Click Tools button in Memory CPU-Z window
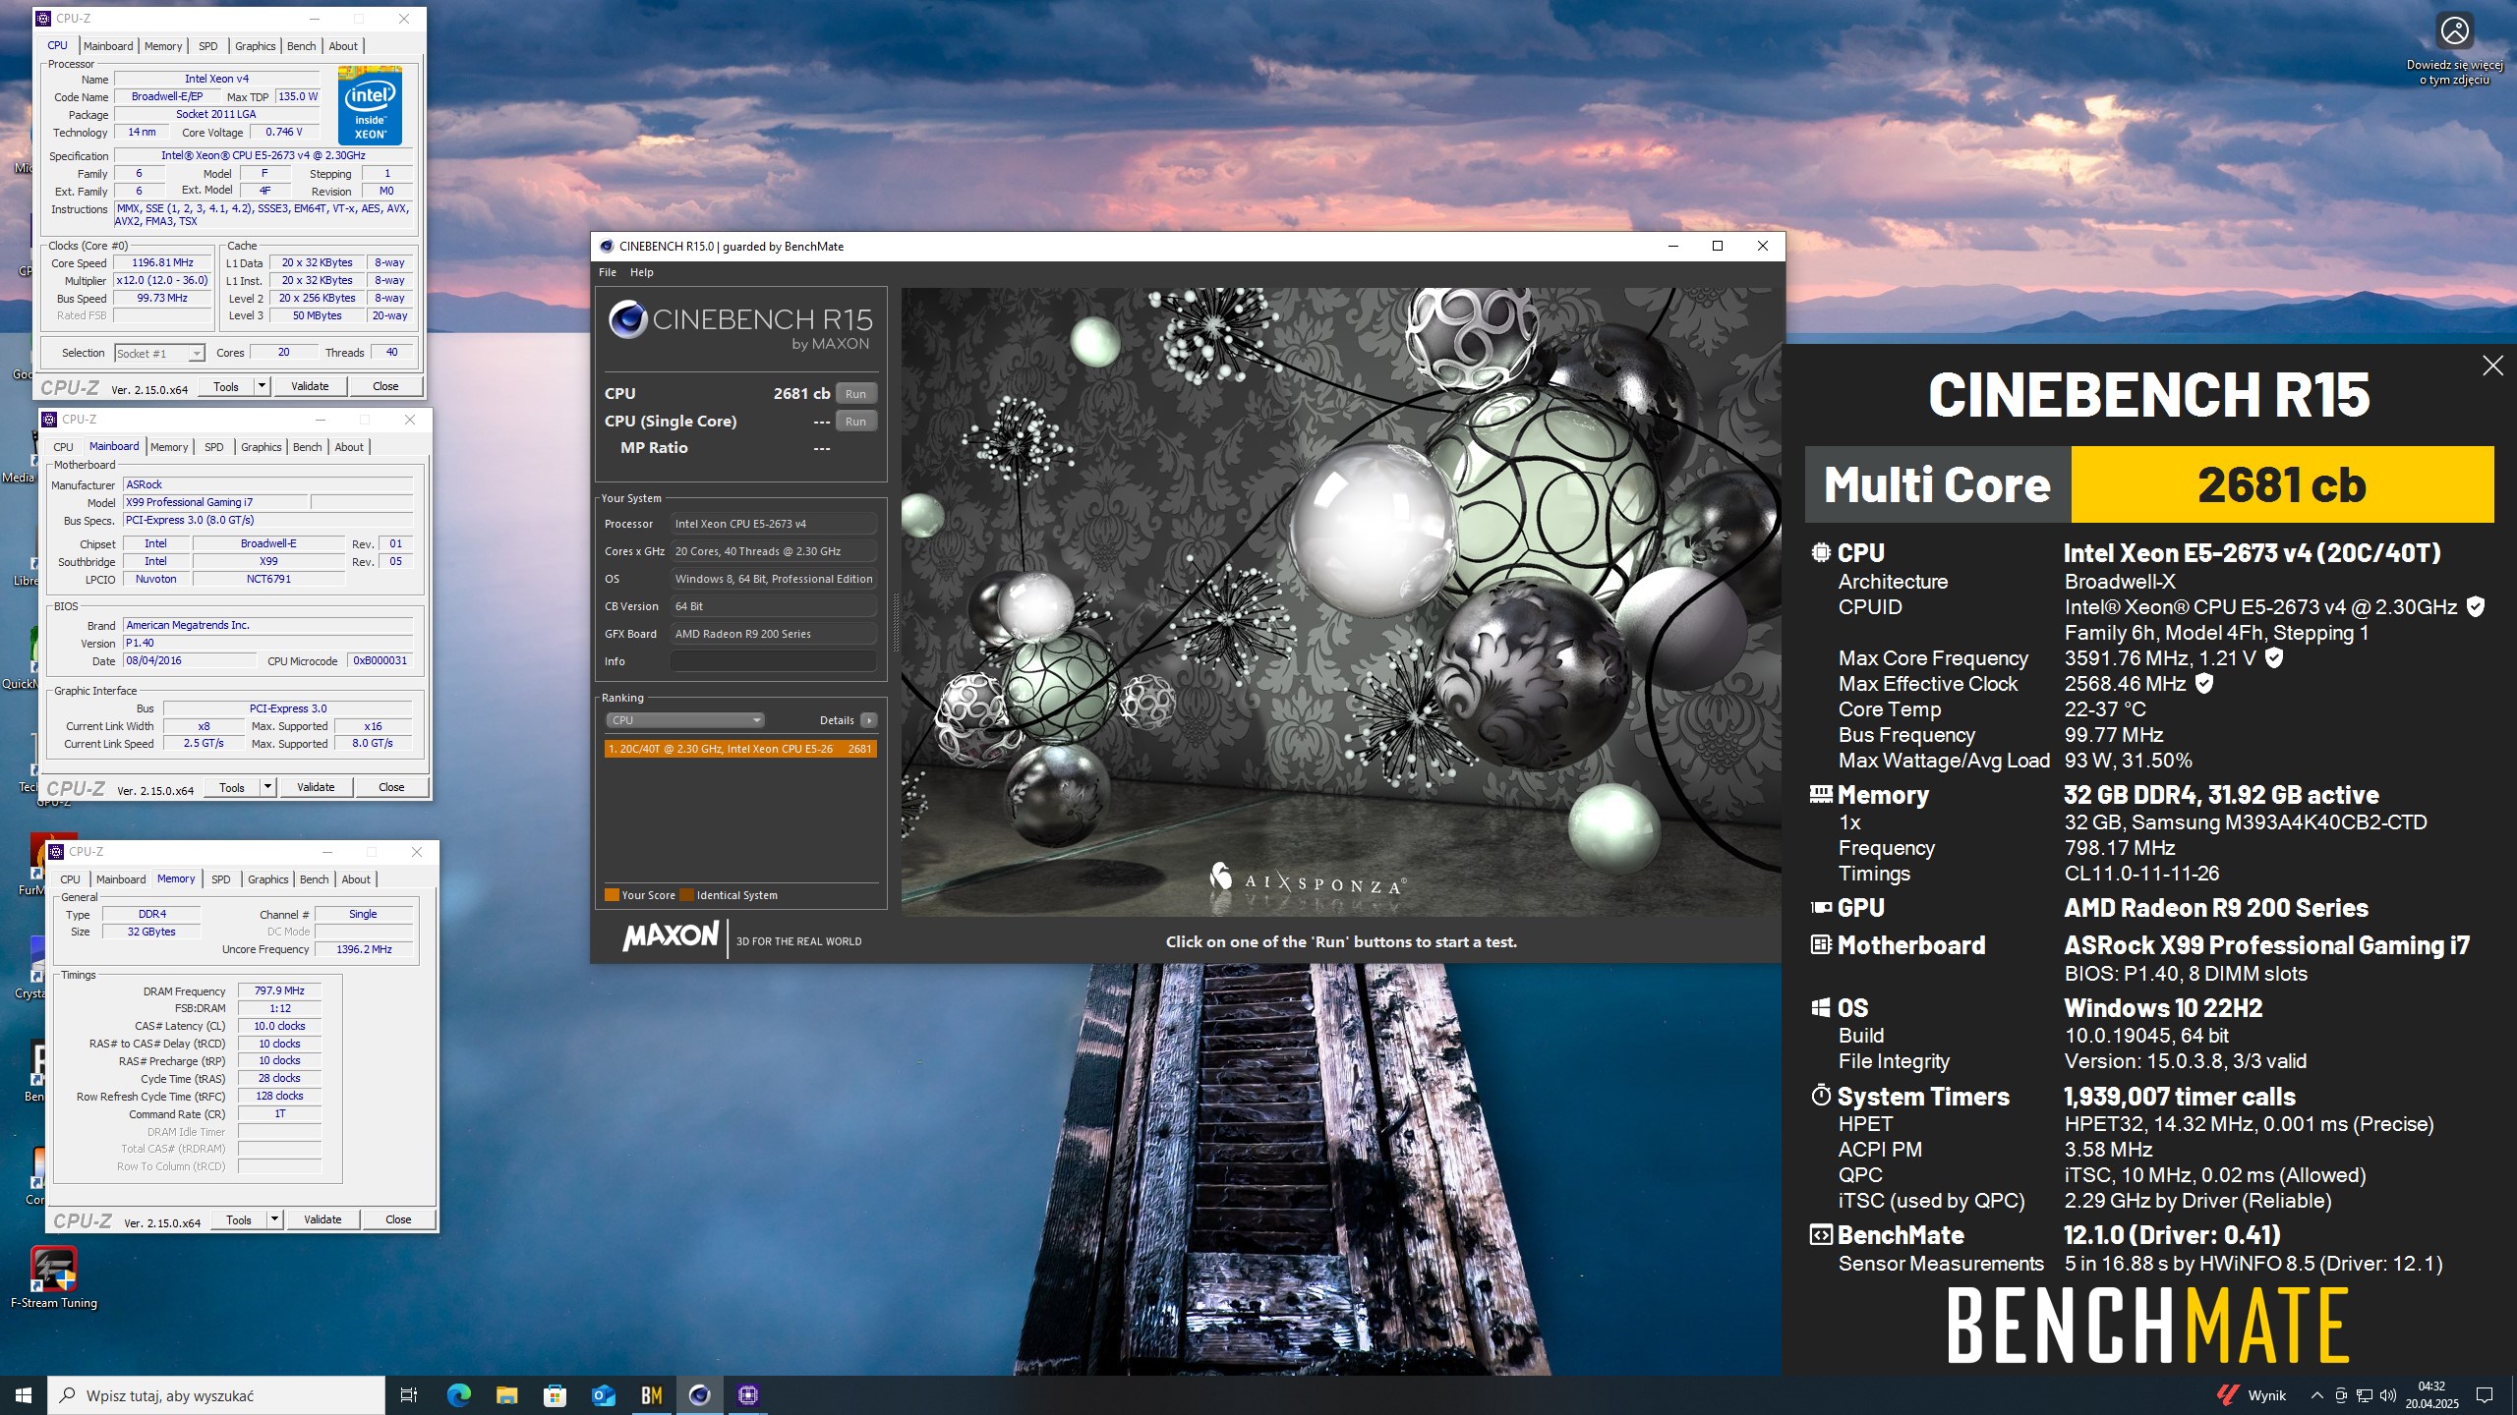 239,1219
